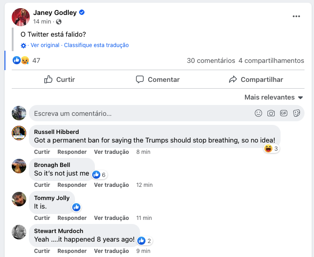Insert a GIF using the GIF icon
314x257 pixels.
click(x=284, y=113)
